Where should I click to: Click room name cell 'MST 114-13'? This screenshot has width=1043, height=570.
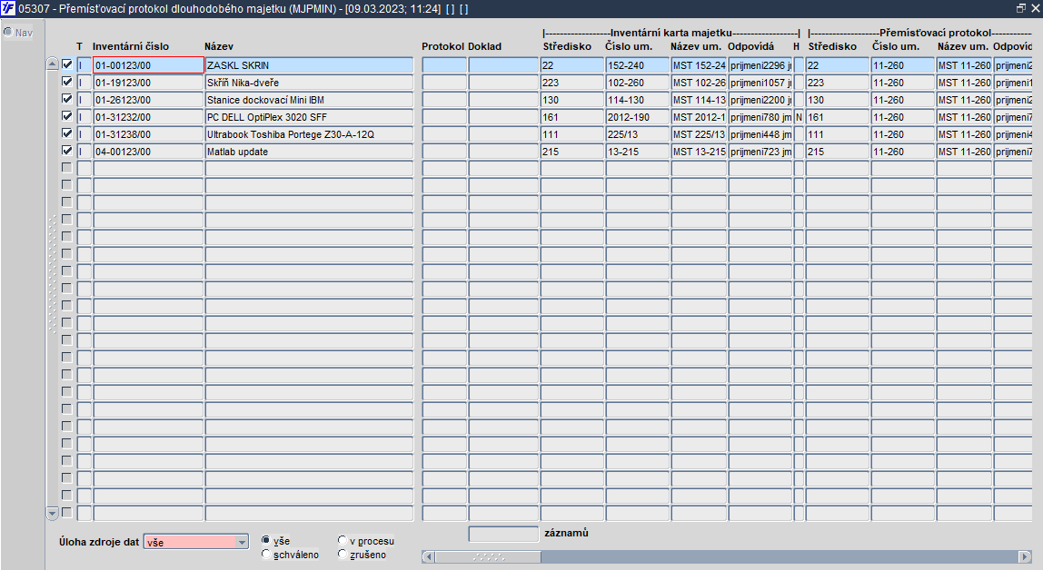pyautogui.click(x=699, y=100)
